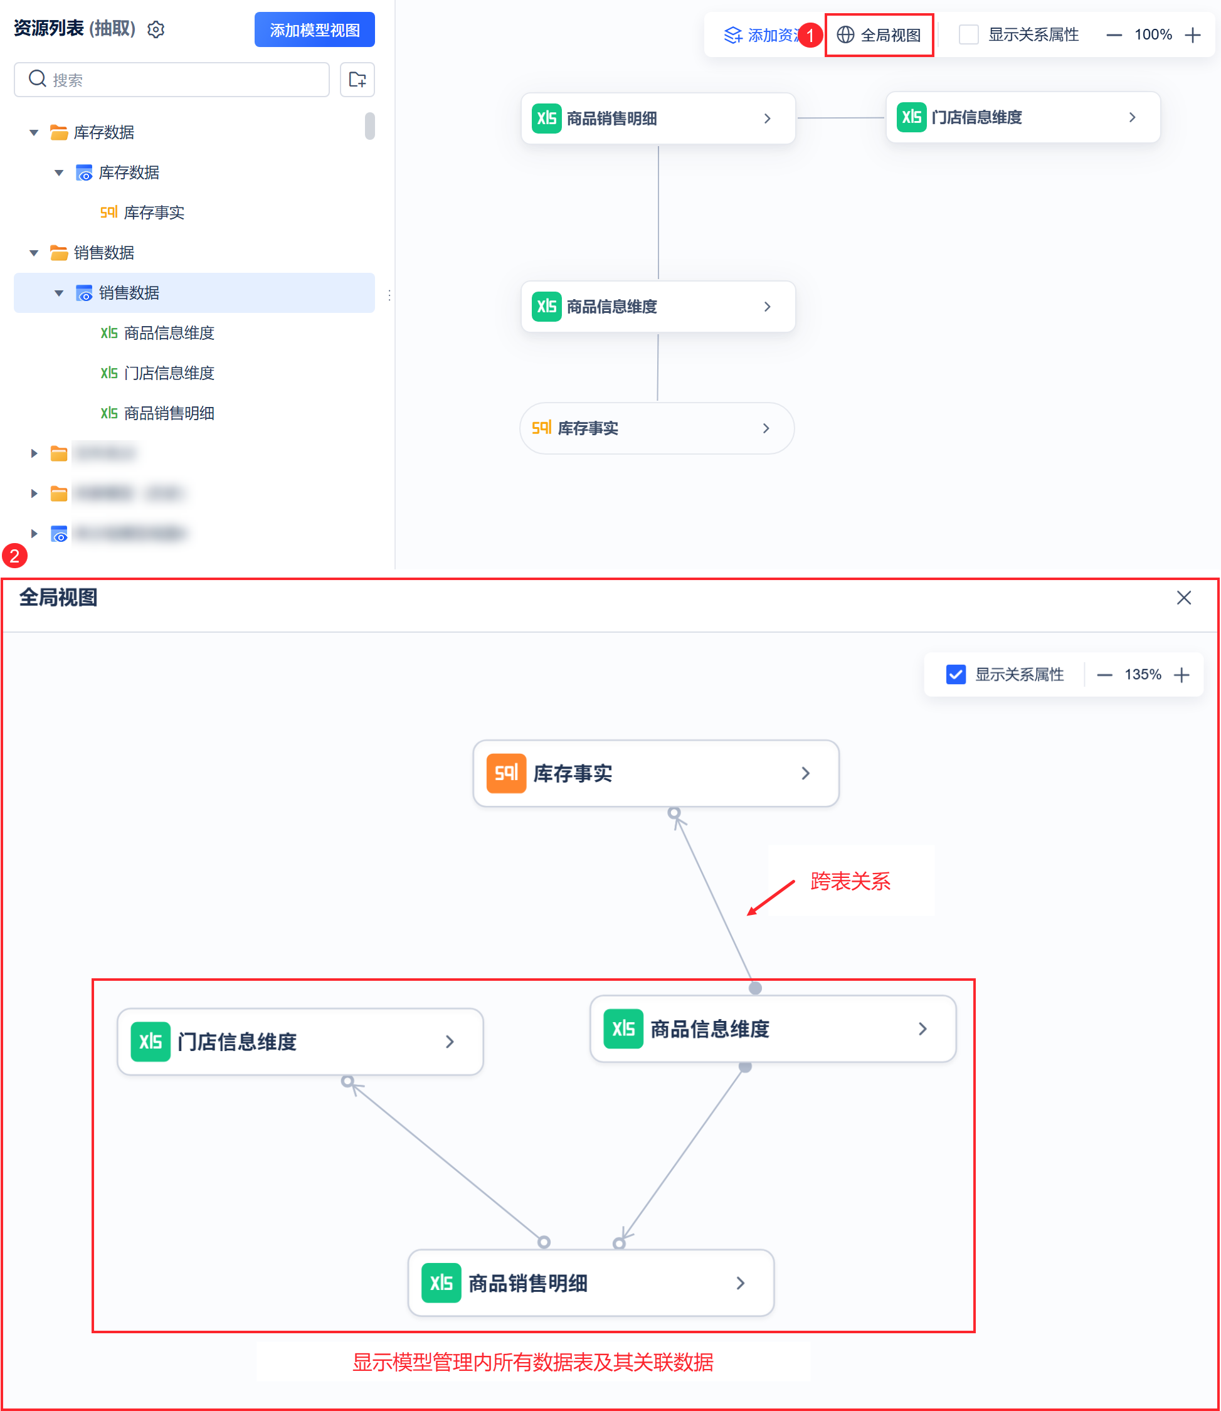
Task: Collapse the 销售数据 folder
Action: point(34,253)
